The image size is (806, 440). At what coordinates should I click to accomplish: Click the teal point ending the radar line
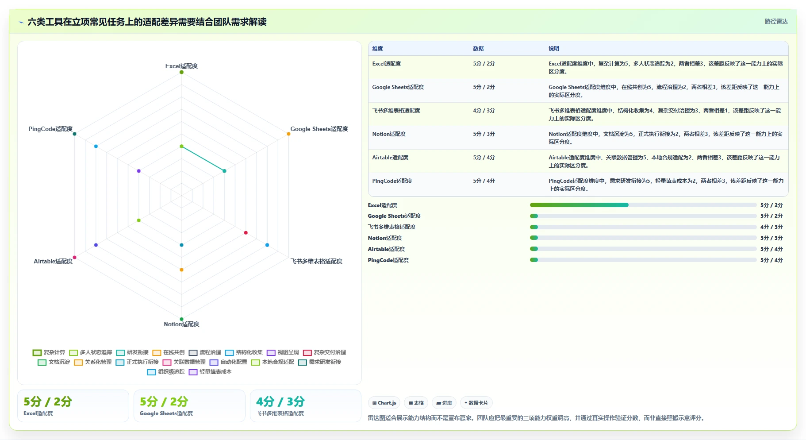click(224, 171)
